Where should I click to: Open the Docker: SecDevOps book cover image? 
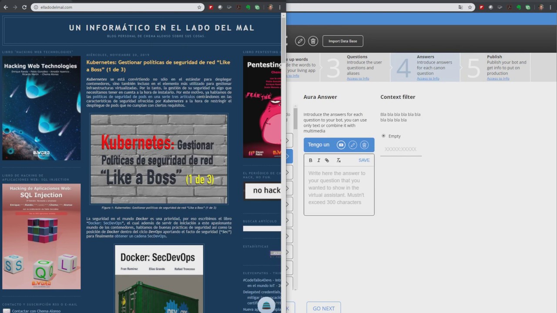tap(159, 279)
